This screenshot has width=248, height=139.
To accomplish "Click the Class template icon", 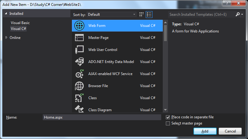I will (79, 98).
